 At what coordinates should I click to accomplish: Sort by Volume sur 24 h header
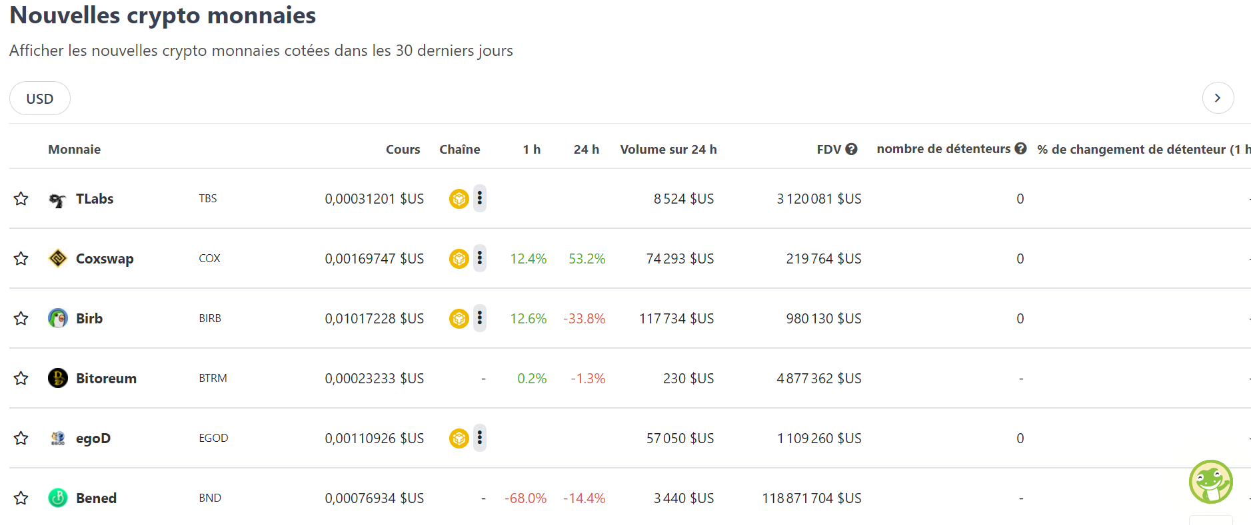668,149
